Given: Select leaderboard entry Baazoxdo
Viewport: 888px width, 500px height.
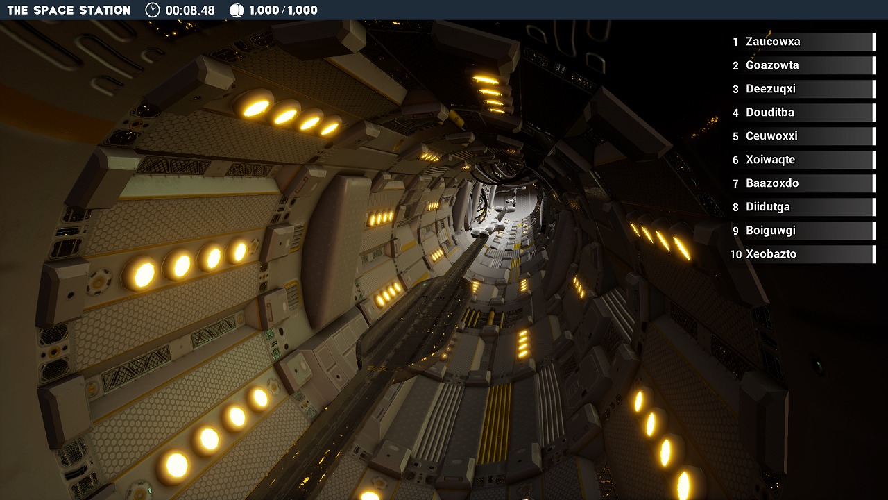Looking at the screenshot, I should pos(802,183).
